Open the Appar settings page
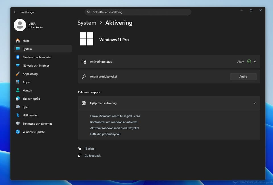Screen dimensions: 273x185 (x=26, y=82)
